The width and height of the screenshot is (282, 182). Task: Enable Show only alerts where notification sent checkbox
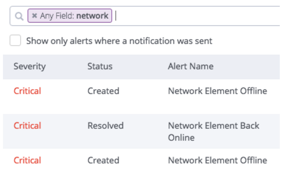15,40
